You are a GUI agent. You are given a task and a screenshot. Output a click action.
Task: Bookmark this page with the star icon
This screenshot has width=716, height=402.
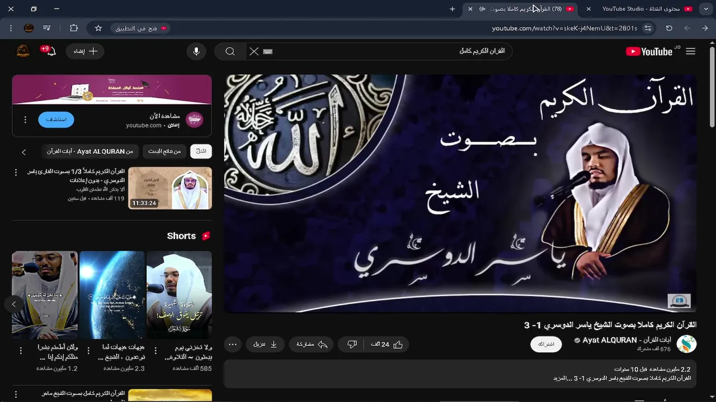(98, 28)
